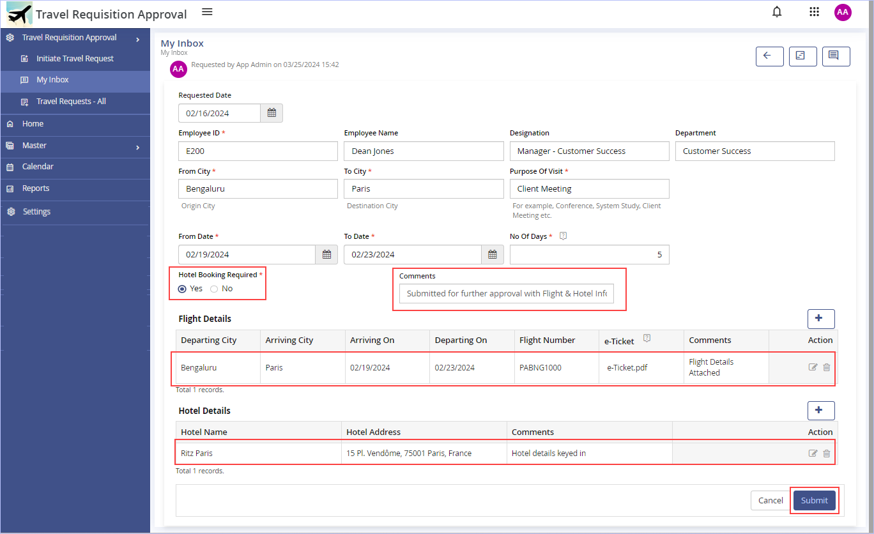Viewport: 874px width, 534px height.
Task: Click the From City field
Action: click(x=258, y=189)
